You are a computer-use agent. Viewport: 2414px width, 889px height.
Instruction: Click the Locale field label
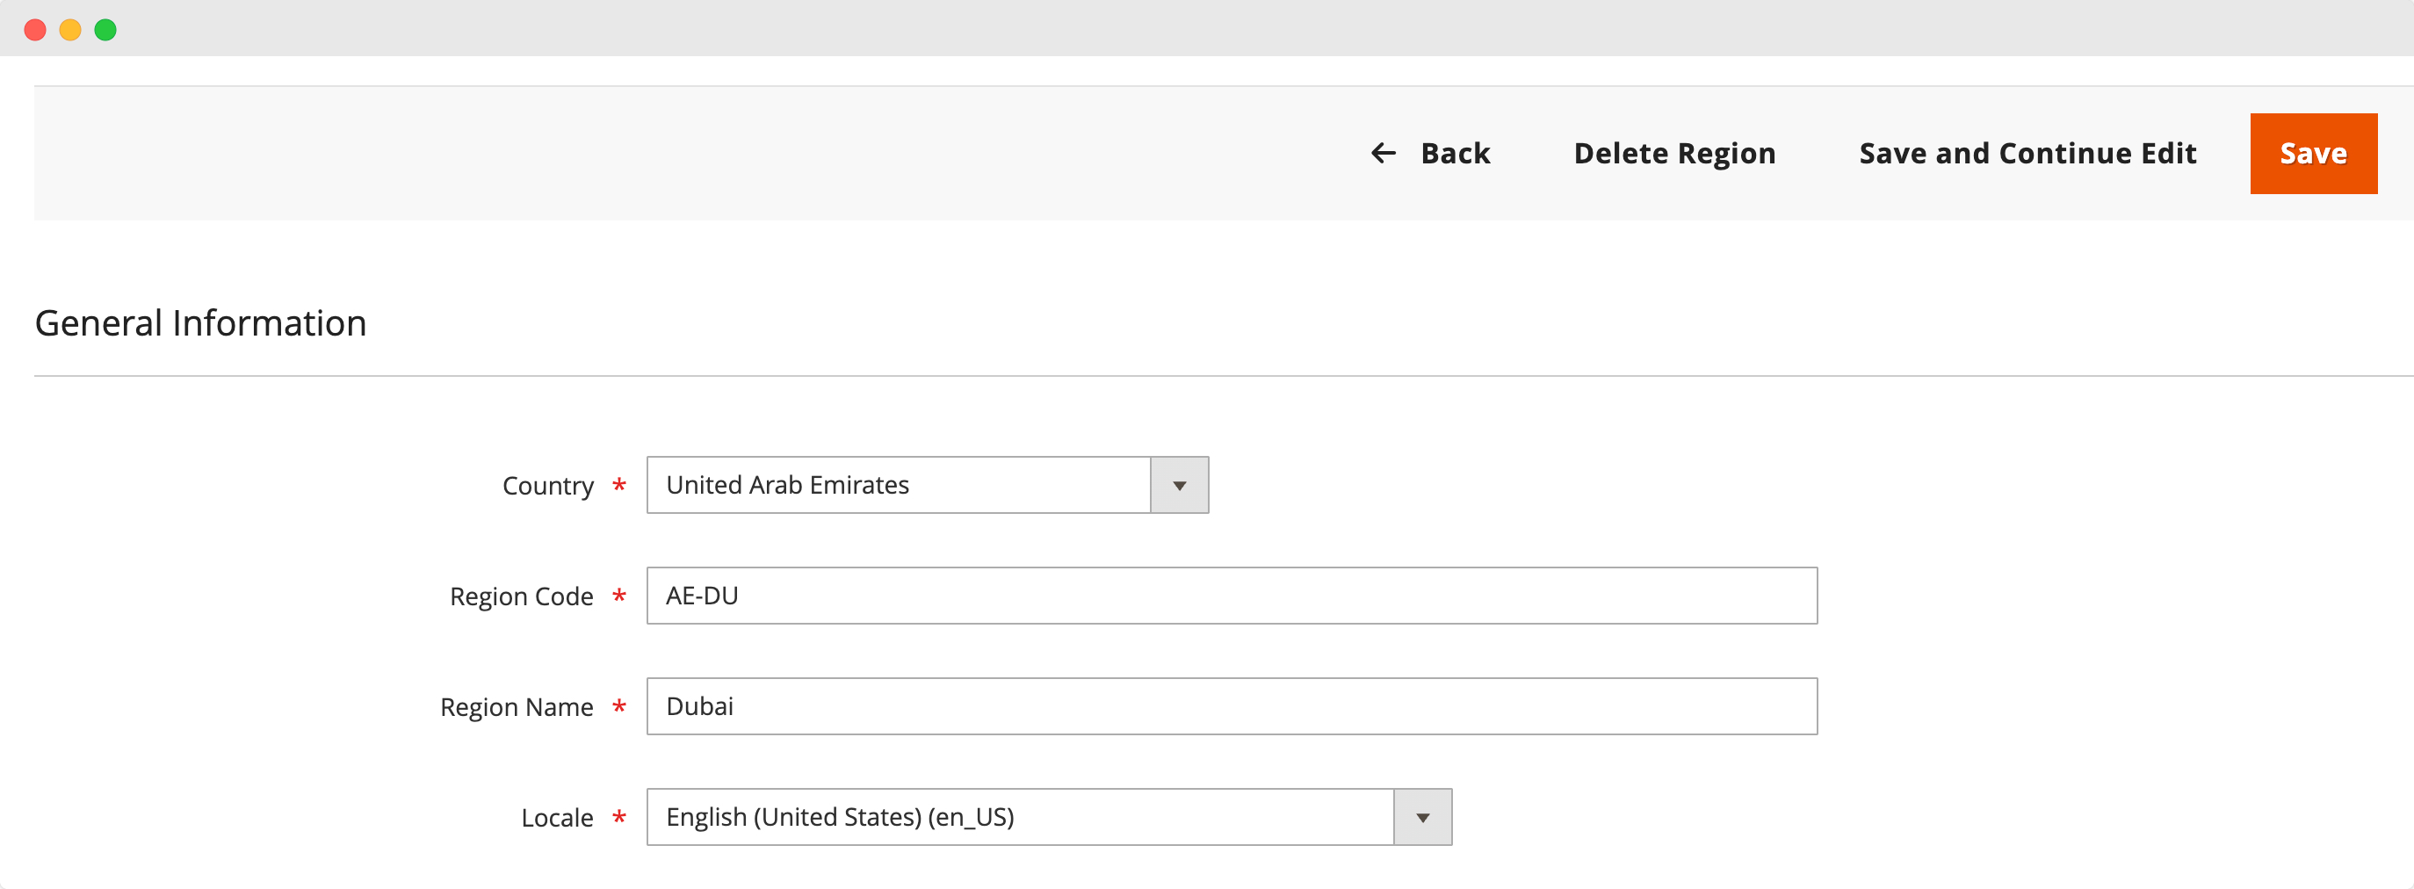tap(557, 818)
